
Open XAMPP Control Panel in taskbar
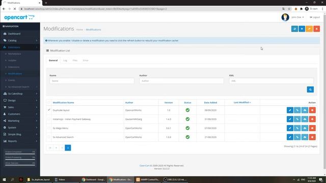[x=148, y=179]
